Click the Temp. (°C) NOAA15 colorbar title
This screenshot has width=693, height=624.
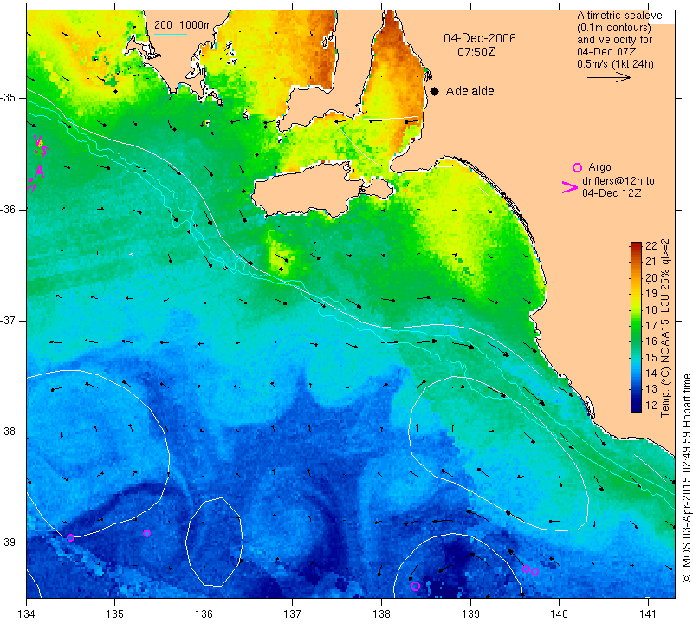tap(665, 328)
